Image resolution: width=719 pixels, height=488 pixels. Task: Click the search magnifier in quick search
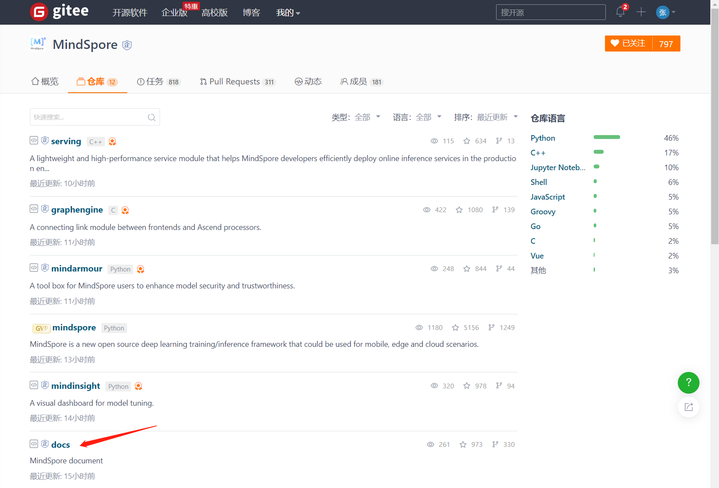(x=151, y=117)
